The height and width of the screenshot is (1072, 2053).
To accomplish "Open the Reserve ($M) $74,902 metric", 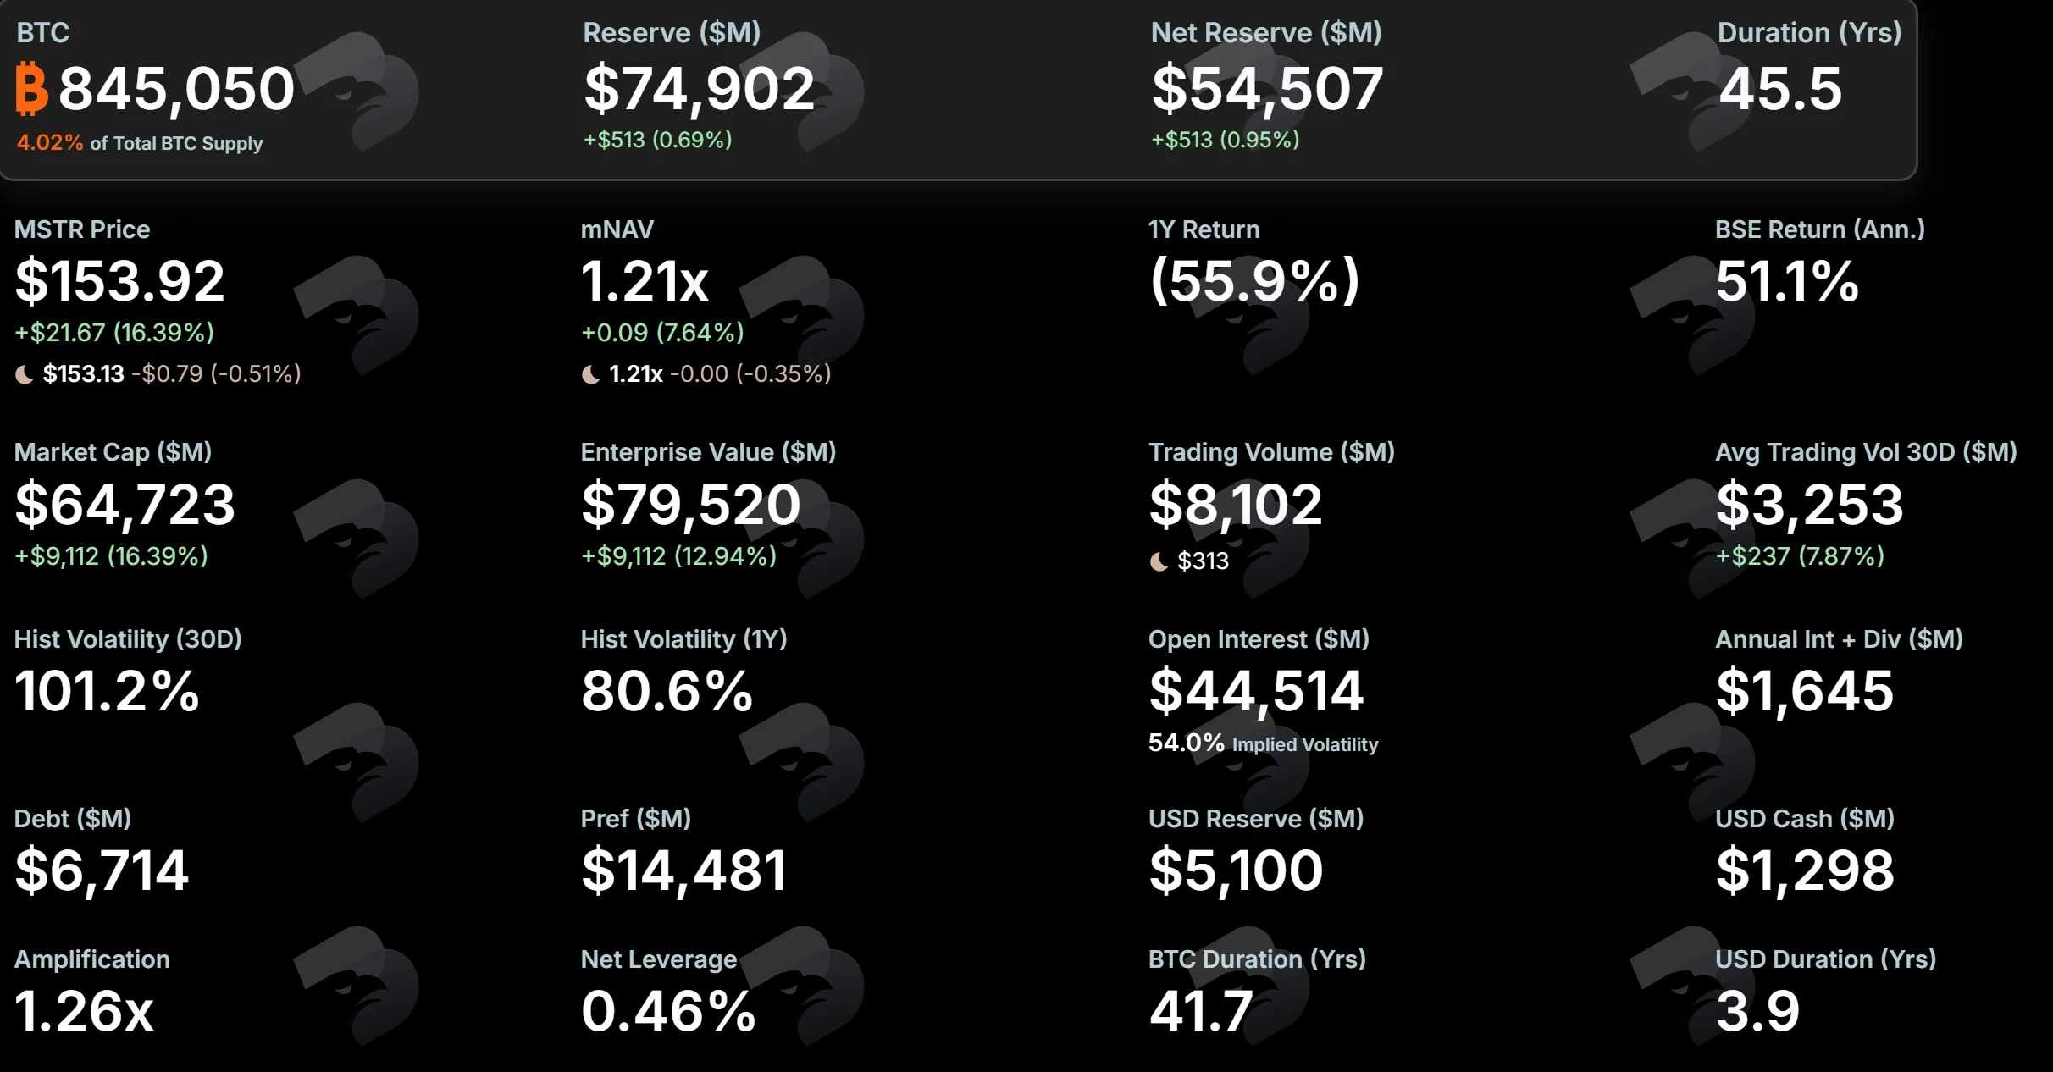I will [699, 89].
